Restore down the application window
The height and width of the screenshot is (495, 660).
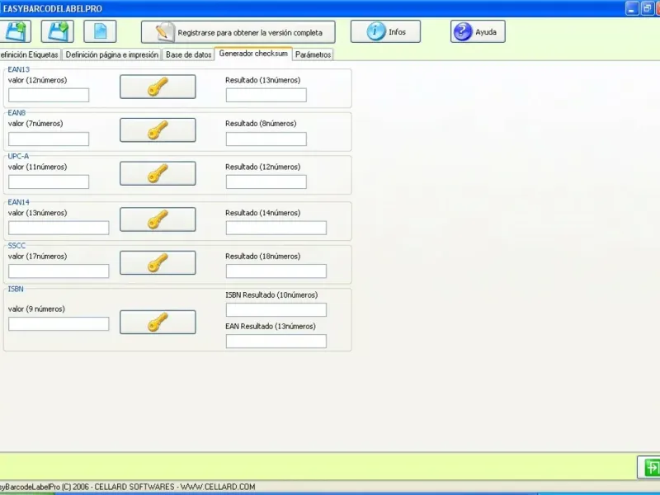click(x=647, y=8)
